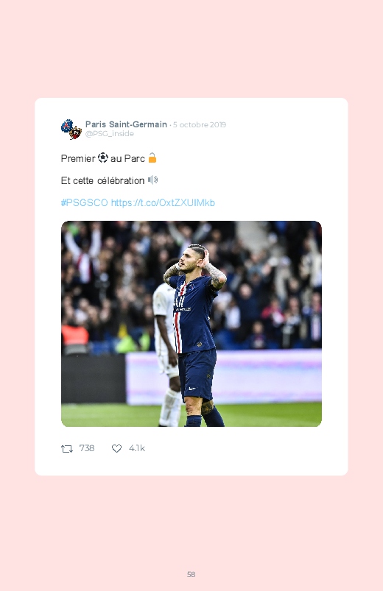Viewport: 383px width, 591px height.
Task: Click the 'Premier' tweet text
Action: tap(78, 158)
